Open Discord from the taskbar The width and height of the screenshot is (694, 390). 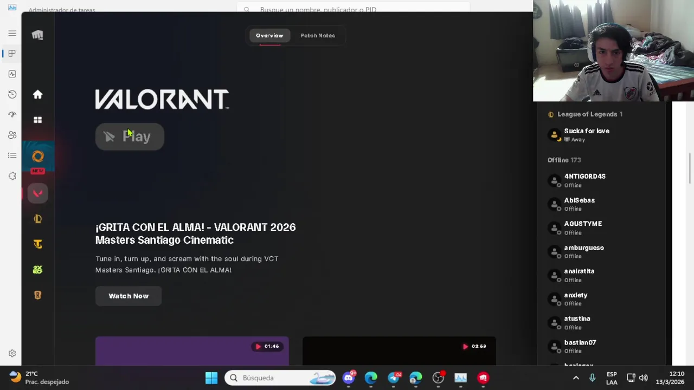coord(349,378)
